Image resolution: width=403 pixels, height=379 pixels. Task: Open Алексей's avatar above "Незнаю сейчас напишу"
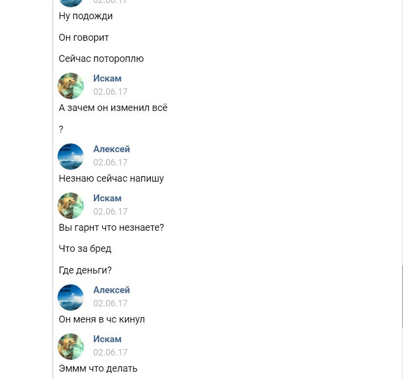click(x=71, y=157)
